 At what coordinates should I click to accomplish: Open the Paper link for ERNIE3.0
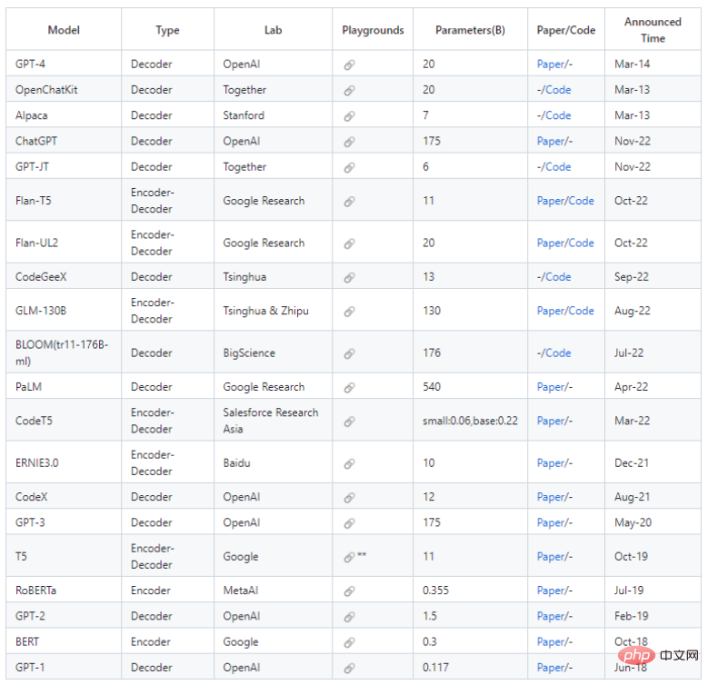pos(551,463)
